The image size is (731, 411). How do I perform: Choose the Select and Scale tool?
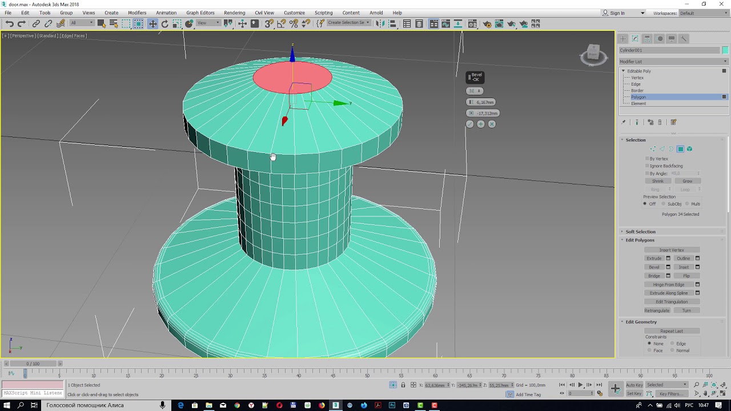point(177,23)
